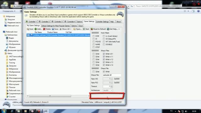Open the Yandex browser taskbar icon
The width and height of the screenshot is (201, 113).
[x=32, y=111]
